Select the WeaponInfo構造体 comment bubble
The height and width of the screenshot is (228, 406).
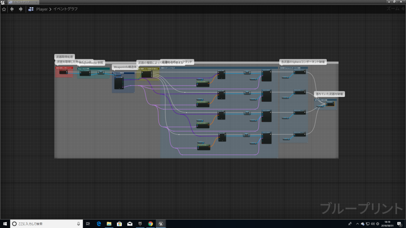(125, 67)
